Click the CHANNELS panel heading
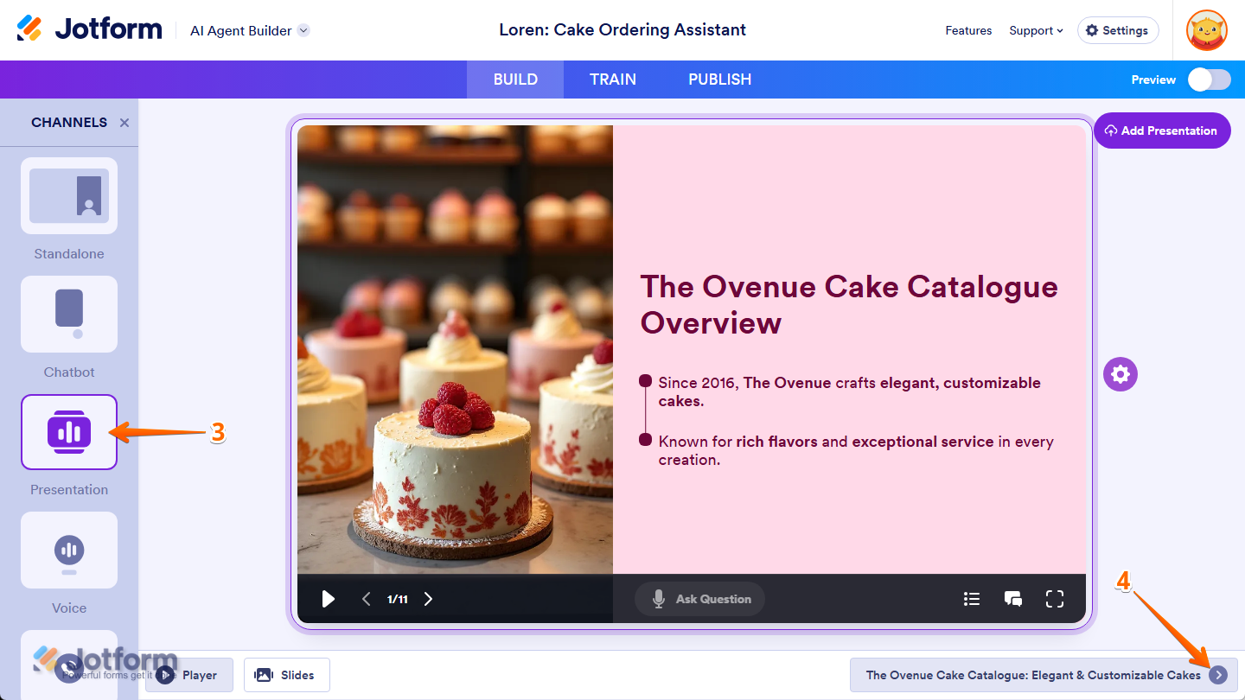The height and width of the screenshot is (700, 1245). (x=69, y=123)
